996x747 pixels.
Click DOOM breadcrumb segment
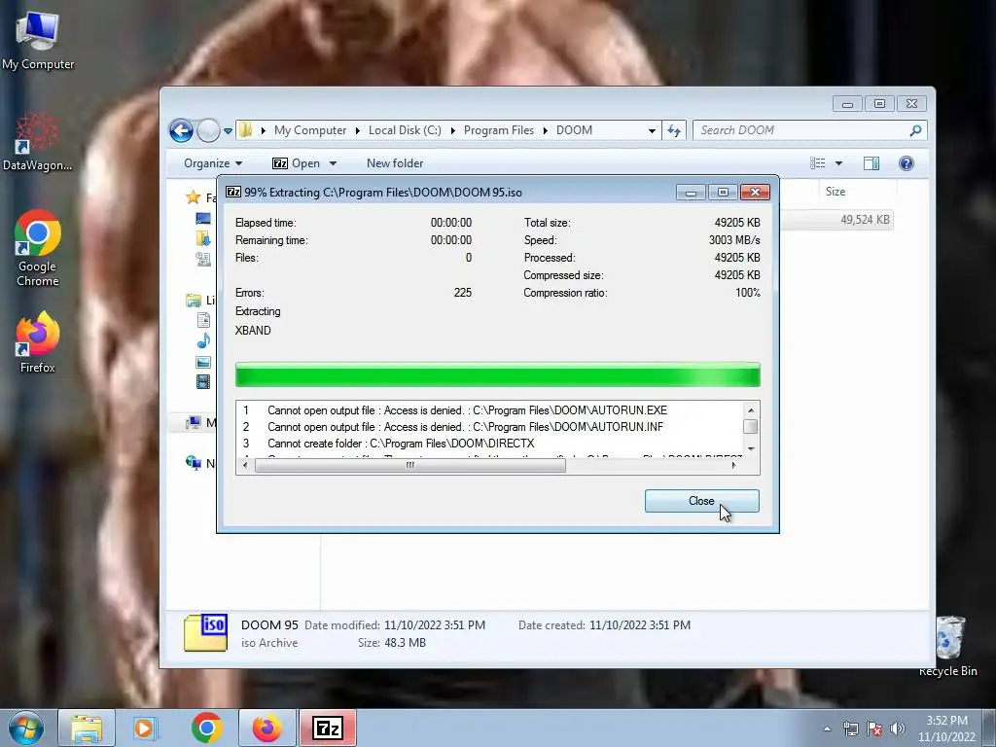click(574, 130)
